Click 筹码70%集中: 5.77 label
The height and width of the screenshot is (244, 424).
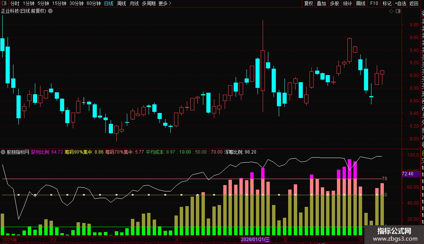tap(125, 152)
